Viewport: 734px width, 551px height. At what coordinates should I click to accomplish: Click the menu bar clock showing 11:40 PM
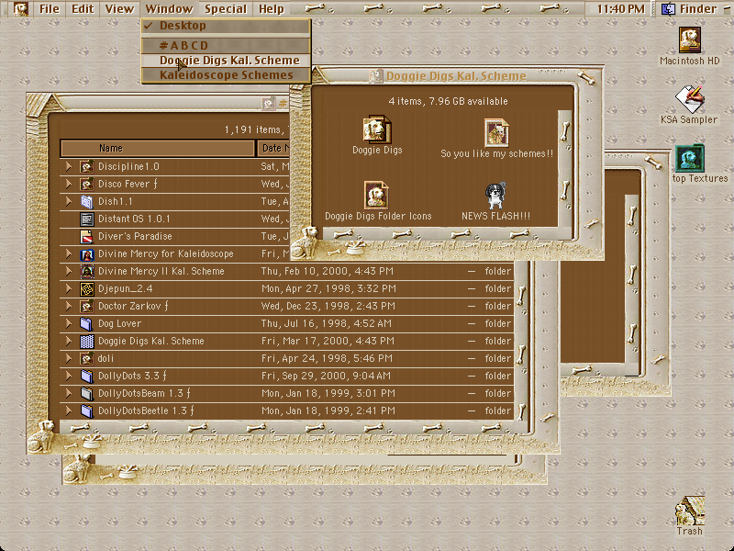click(621, 9)
